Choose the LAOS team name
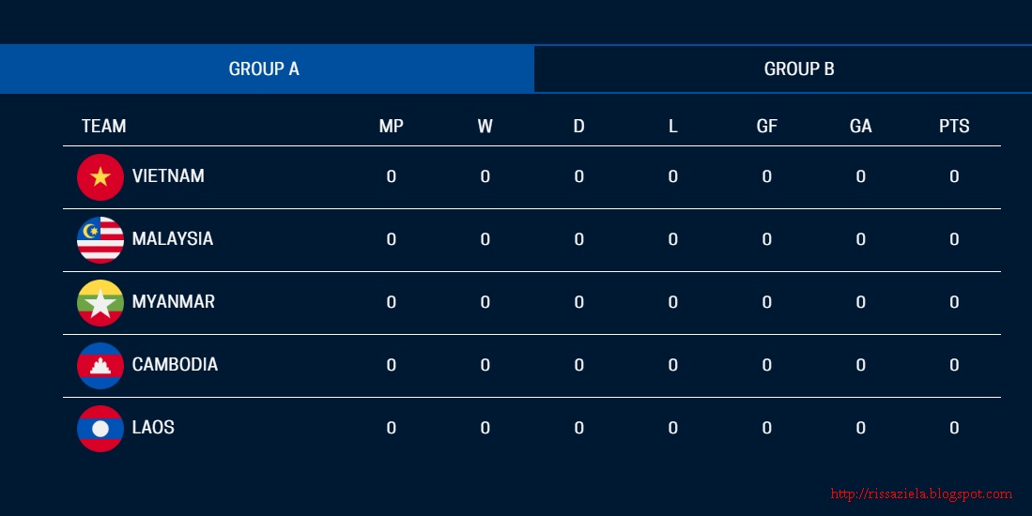The height and width of the screenshot is (516, 1032). click(153, 427)
